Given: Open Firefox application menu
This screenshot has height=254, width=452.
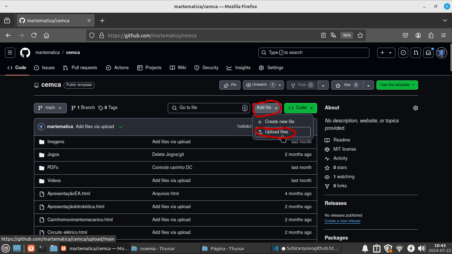Looking at the screenshot, I should (x=444, y=35).
